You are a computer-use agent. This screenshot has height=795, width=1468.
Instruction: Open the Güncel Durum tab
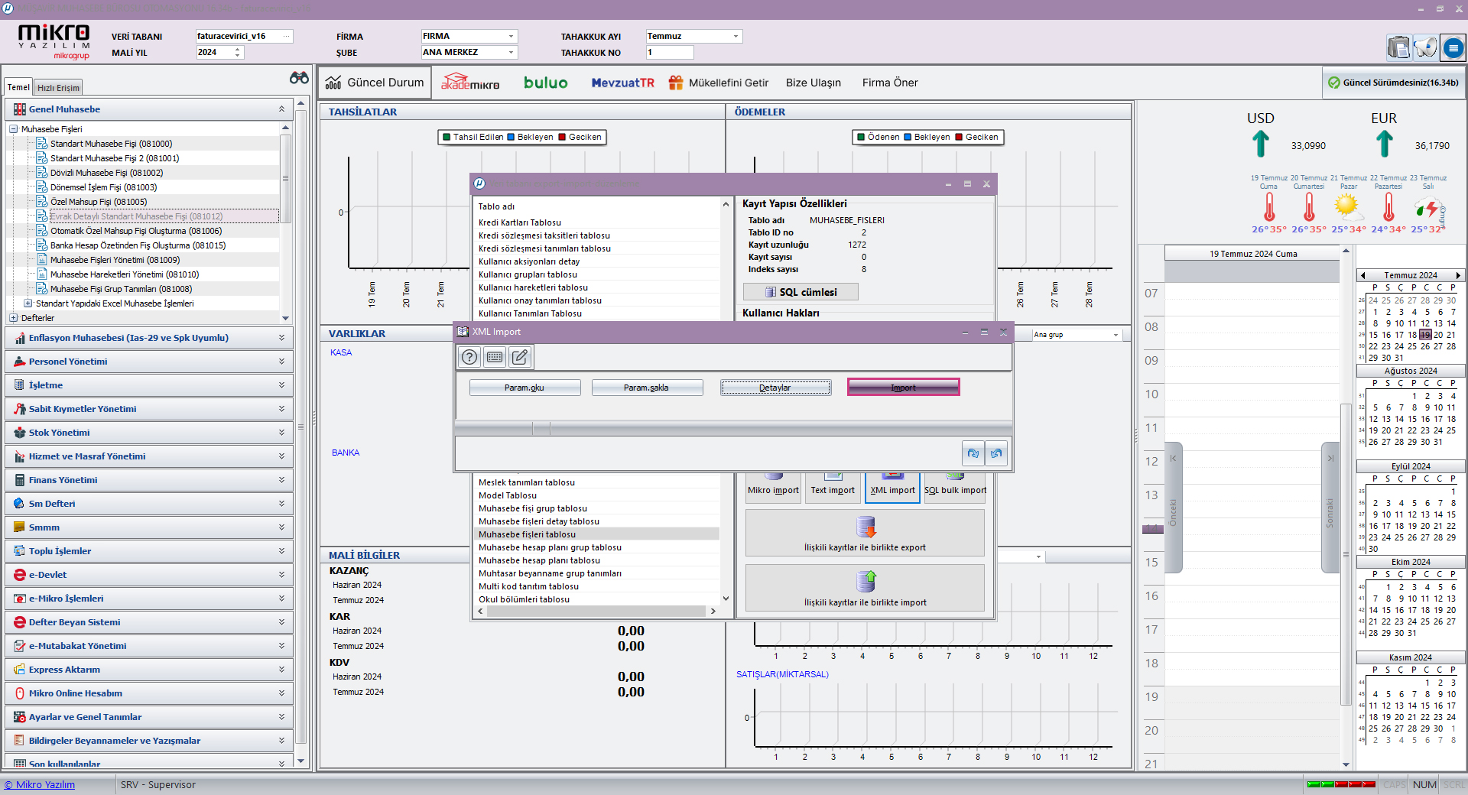point(375,83)
